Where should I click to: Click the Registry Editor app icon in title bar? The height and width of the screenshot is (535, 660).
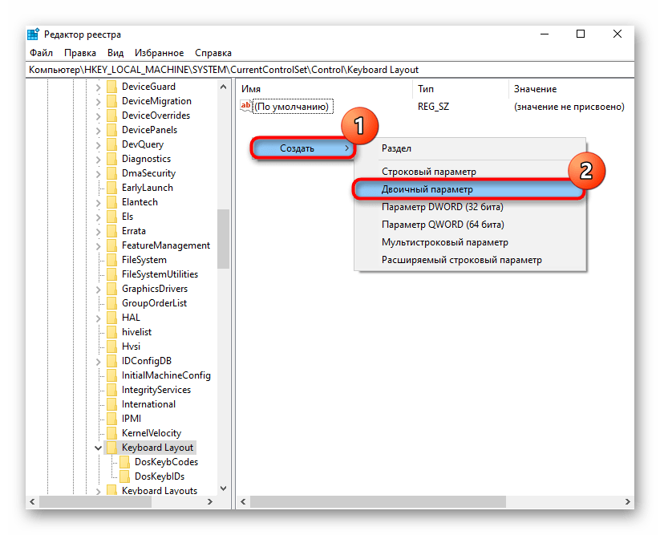(x=34, y=34)
